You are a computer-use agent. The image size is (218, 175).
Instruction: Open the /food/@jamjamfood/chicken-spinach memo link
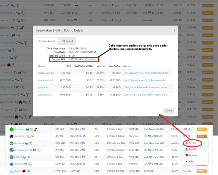coord(144,80)
